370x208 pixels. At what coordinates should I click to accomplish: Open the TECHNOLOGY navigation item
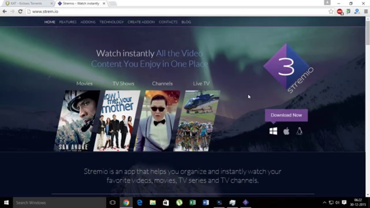[112, 22]
